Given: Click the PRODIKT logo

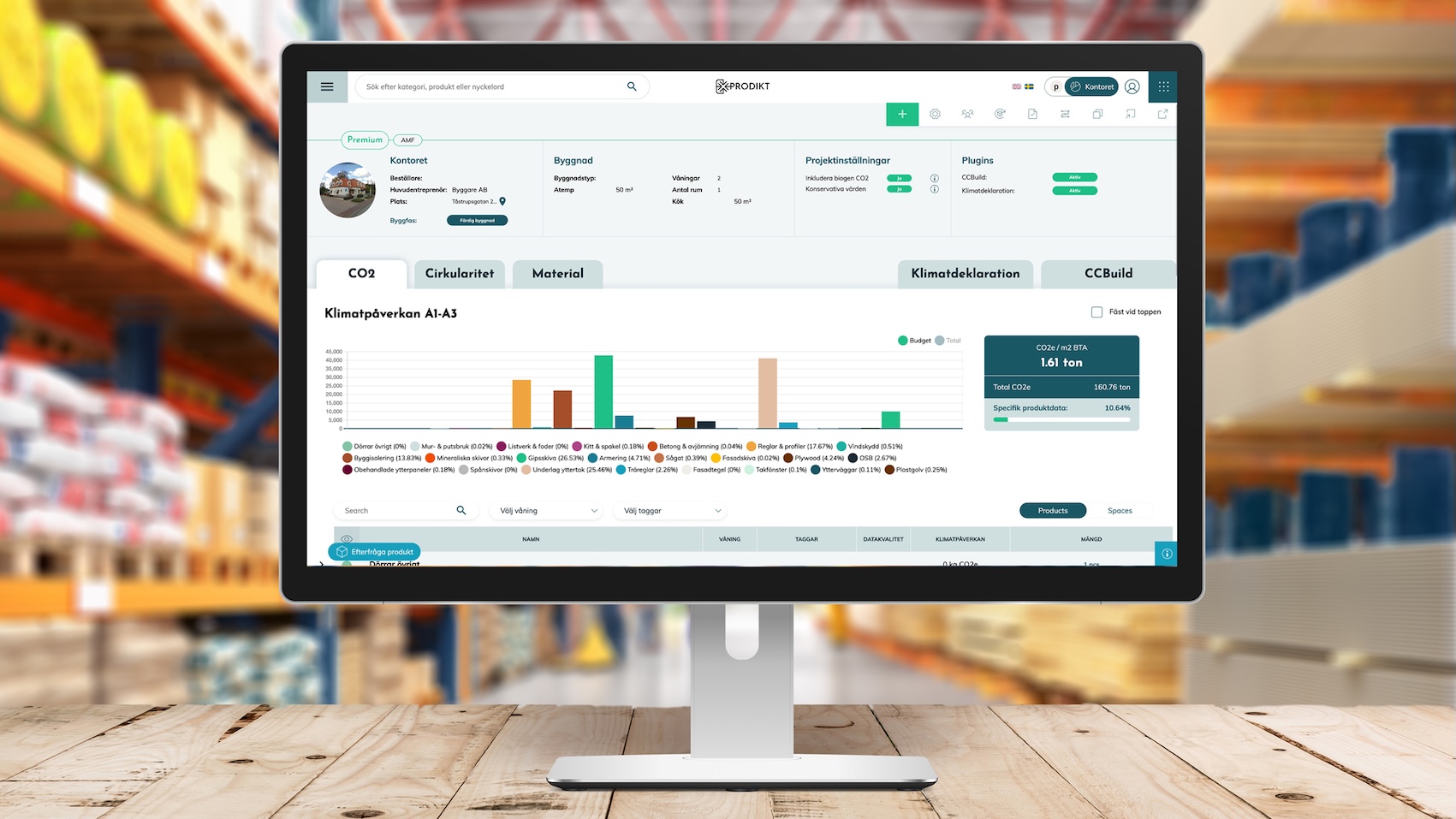Looking at the screenshot, I should (743, 86).
